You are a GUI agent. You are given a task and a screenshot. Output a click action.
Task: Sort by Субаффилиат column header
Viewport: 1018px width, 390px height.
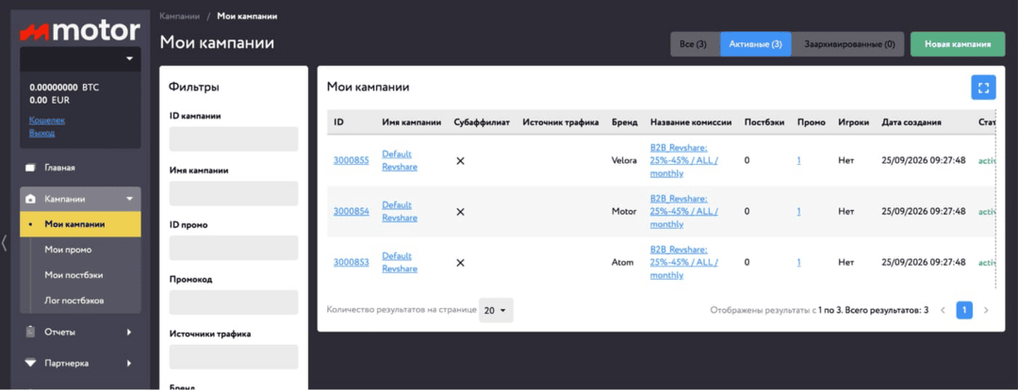point(481,122)
